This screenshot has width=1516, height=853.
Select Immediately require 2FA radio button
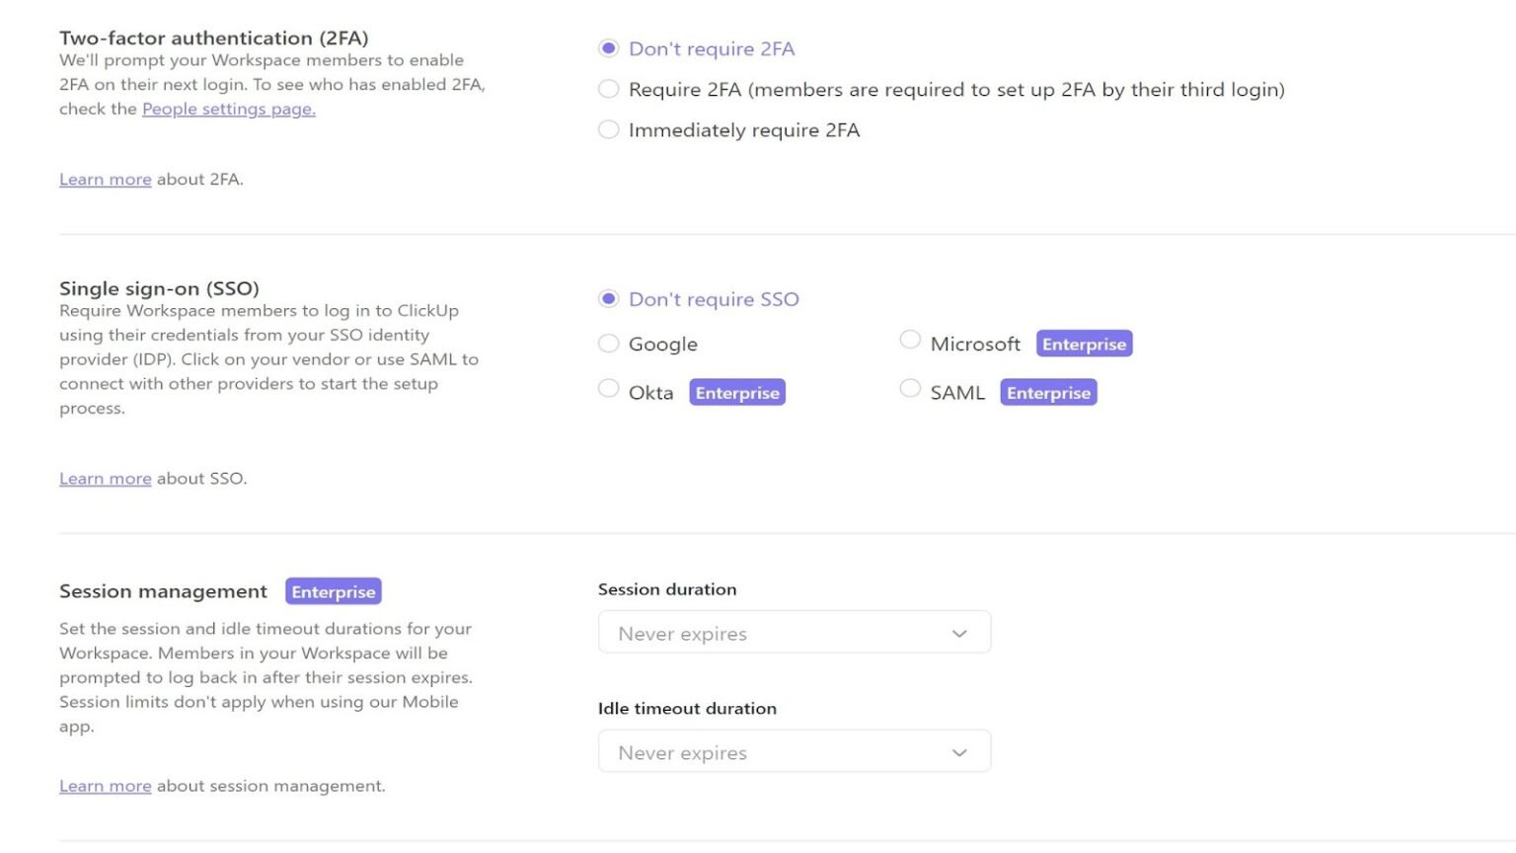point(609,129)
